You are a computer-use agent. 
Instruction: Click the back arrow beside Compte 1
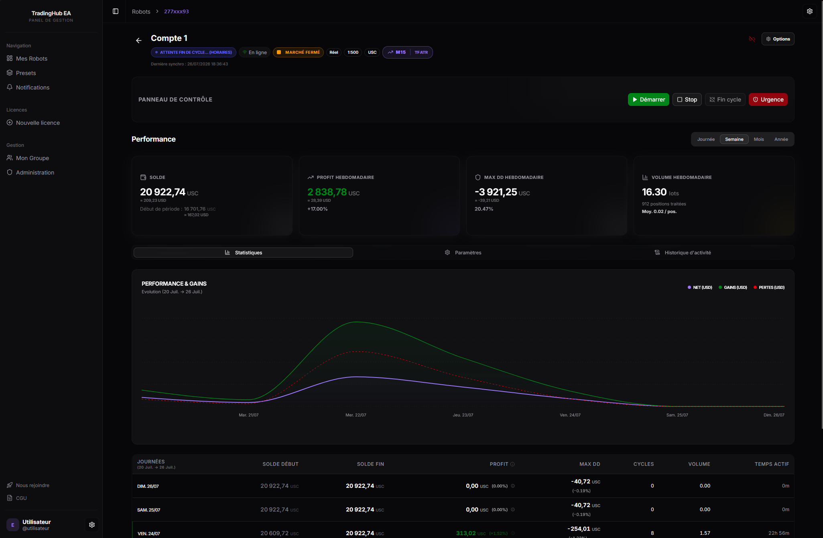pos(138,41)
